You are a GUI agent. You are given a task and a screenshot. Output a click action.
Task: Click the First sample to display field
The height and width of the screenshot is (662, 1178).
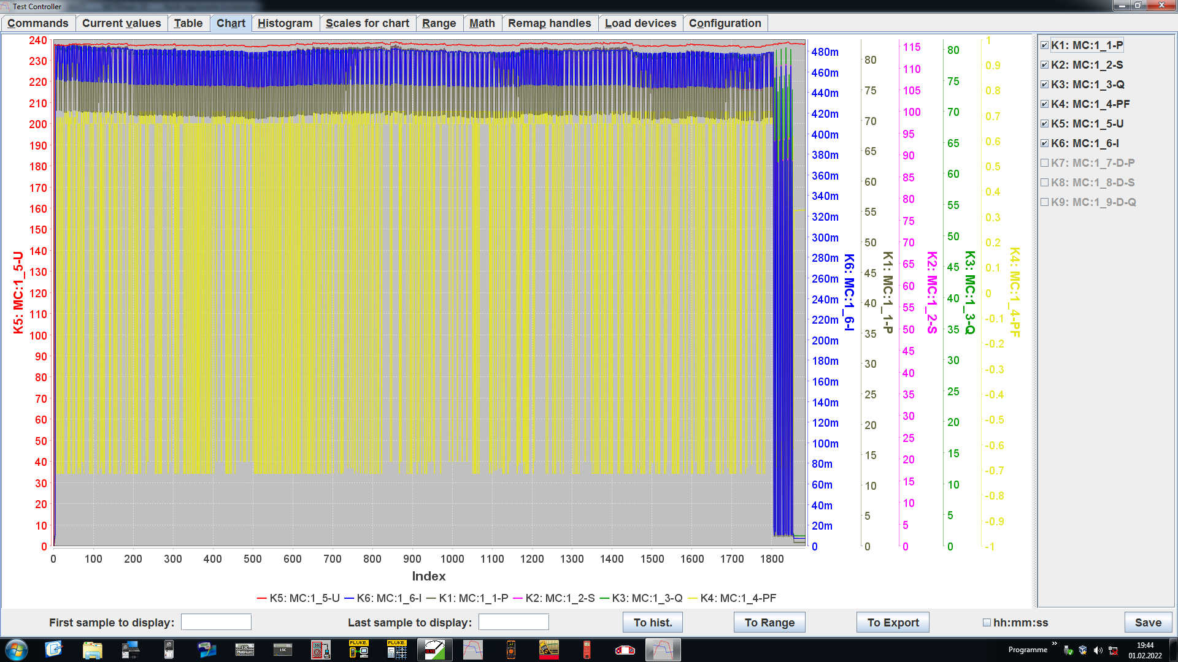point(216,622)
